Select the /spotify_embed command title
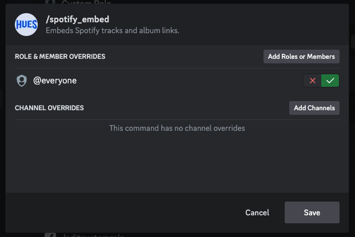This screenshot has width=355, height=237. [x=77, y=19]
